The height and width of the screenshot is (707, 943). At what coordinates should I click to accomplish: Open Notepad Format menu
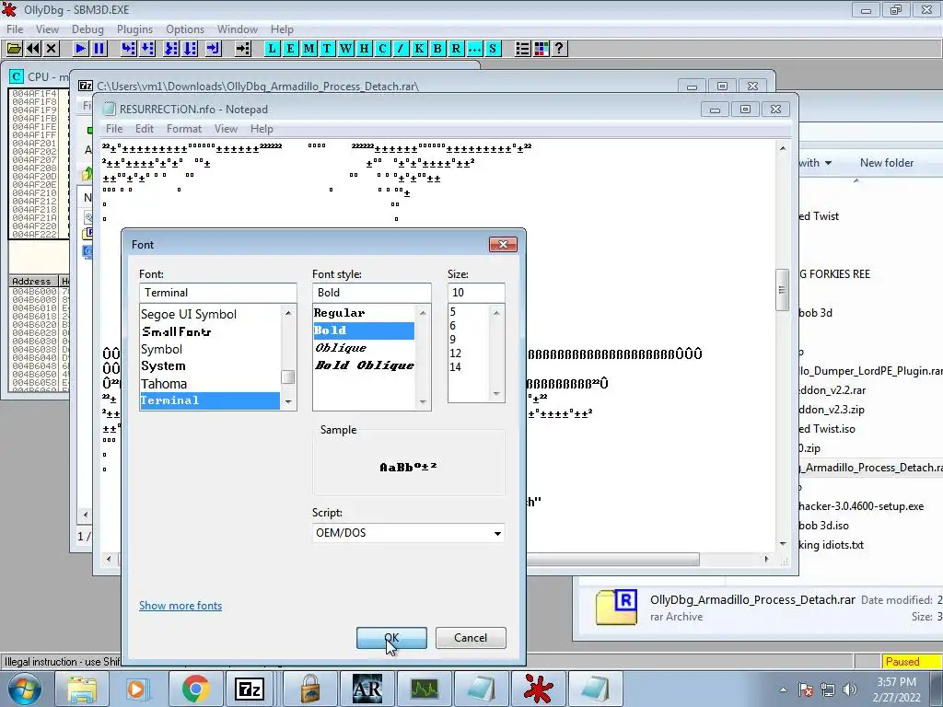click(184, 129)
